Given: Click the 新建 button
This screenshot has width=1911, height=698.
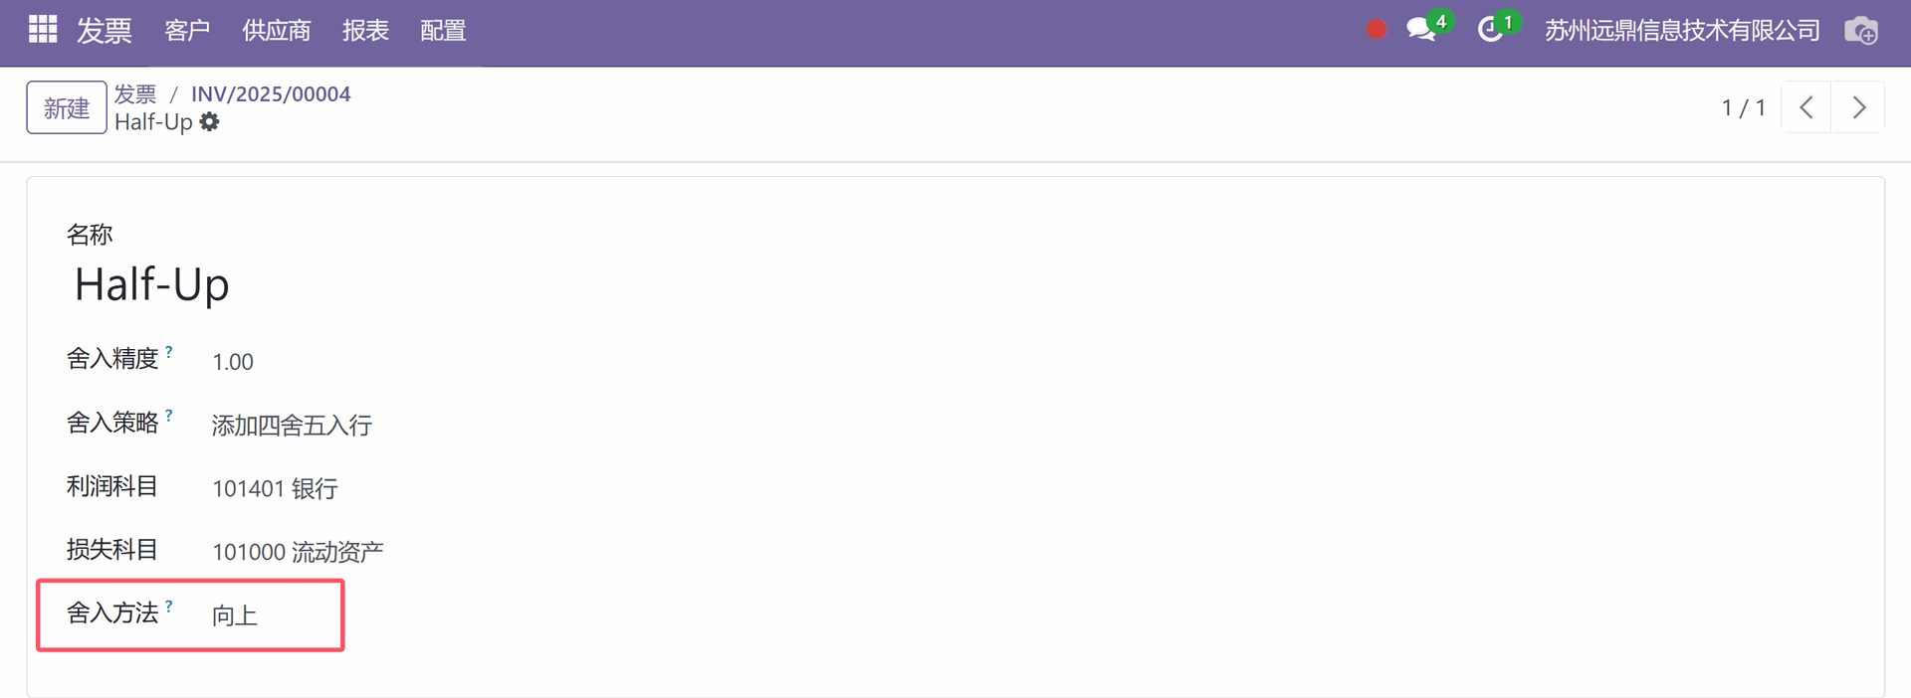Looking at the screenshot, I should pyautogui.click(x=67, y=107).
